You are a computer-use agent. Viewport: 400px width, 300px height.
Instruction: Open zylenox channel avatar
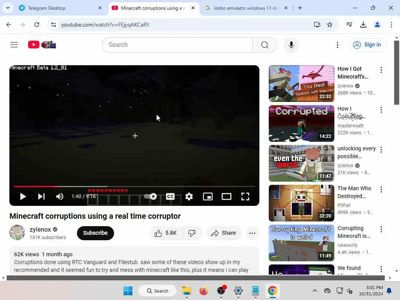click(17, 232)
